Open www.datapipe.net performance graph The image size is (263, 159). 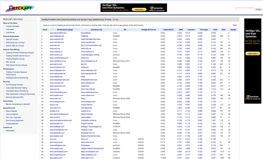(57, 36)
